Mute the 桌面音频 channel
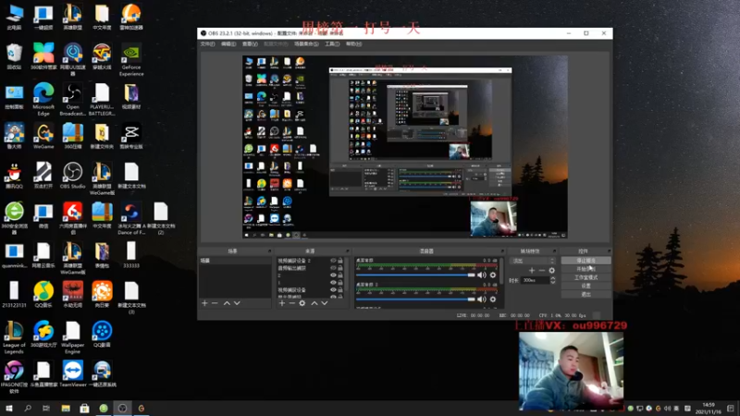Image resolution: width=740 pixels, height=416 pixels. 481,275
